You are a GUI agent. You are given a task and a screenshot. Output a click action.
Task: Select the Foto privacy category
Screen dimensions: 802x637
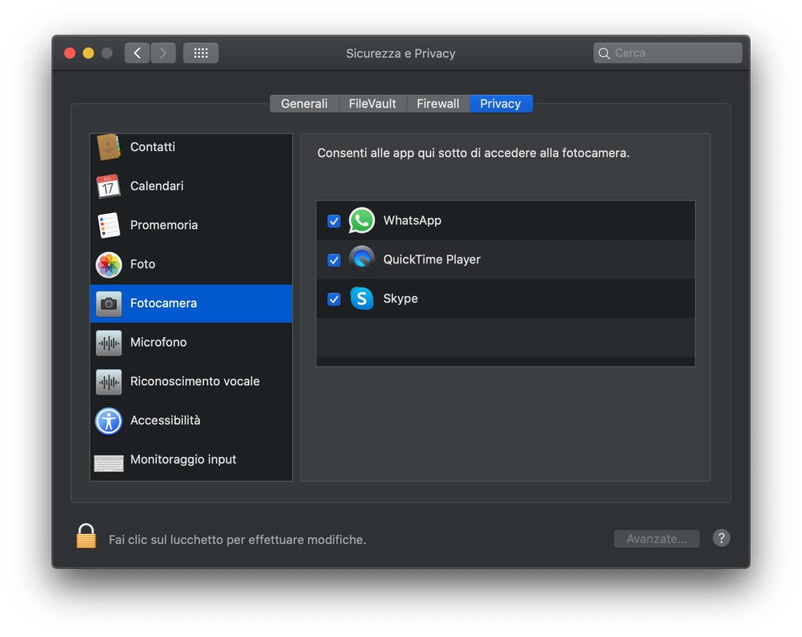click(x=108, y=264)
